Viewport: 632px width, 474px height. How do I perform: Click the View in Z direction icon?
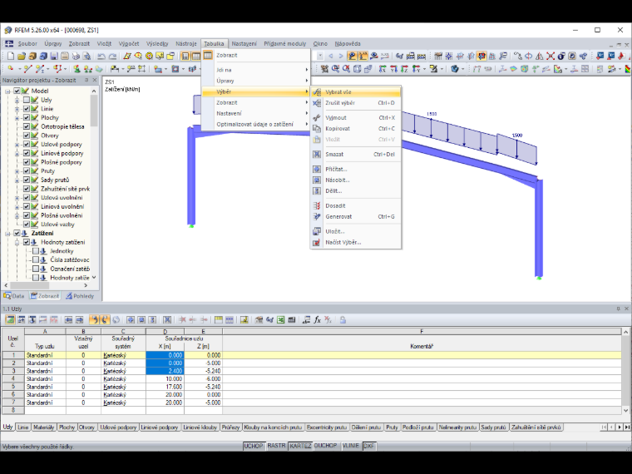(404, 69)
